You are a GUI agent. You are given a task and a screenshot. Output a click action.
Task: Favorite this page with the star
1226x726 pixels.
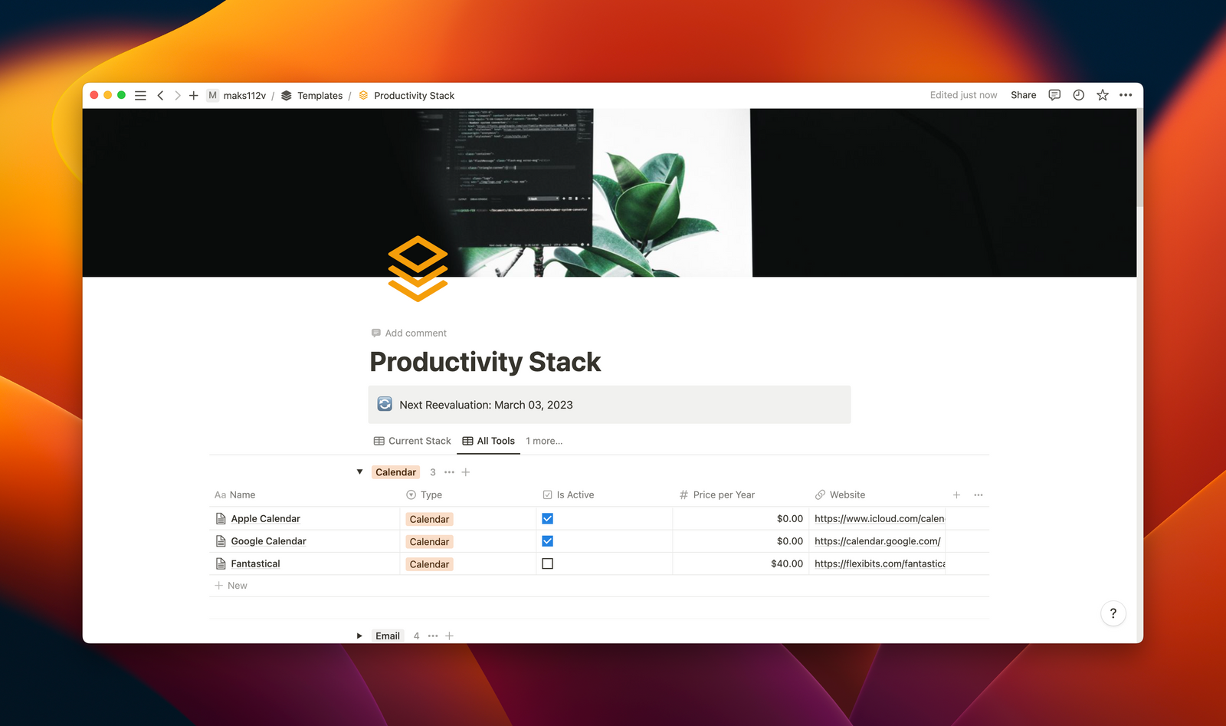(x=1103, y=95)
